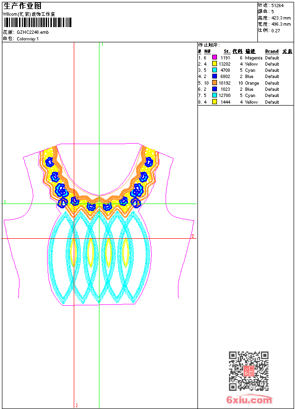Select the Colorway 1 label
295x409 pixels.
pyautogui.click(x=28, y=39)
